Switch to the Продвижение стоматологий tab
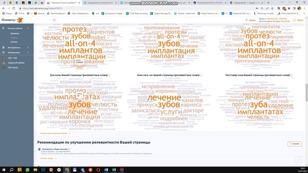 100,3
